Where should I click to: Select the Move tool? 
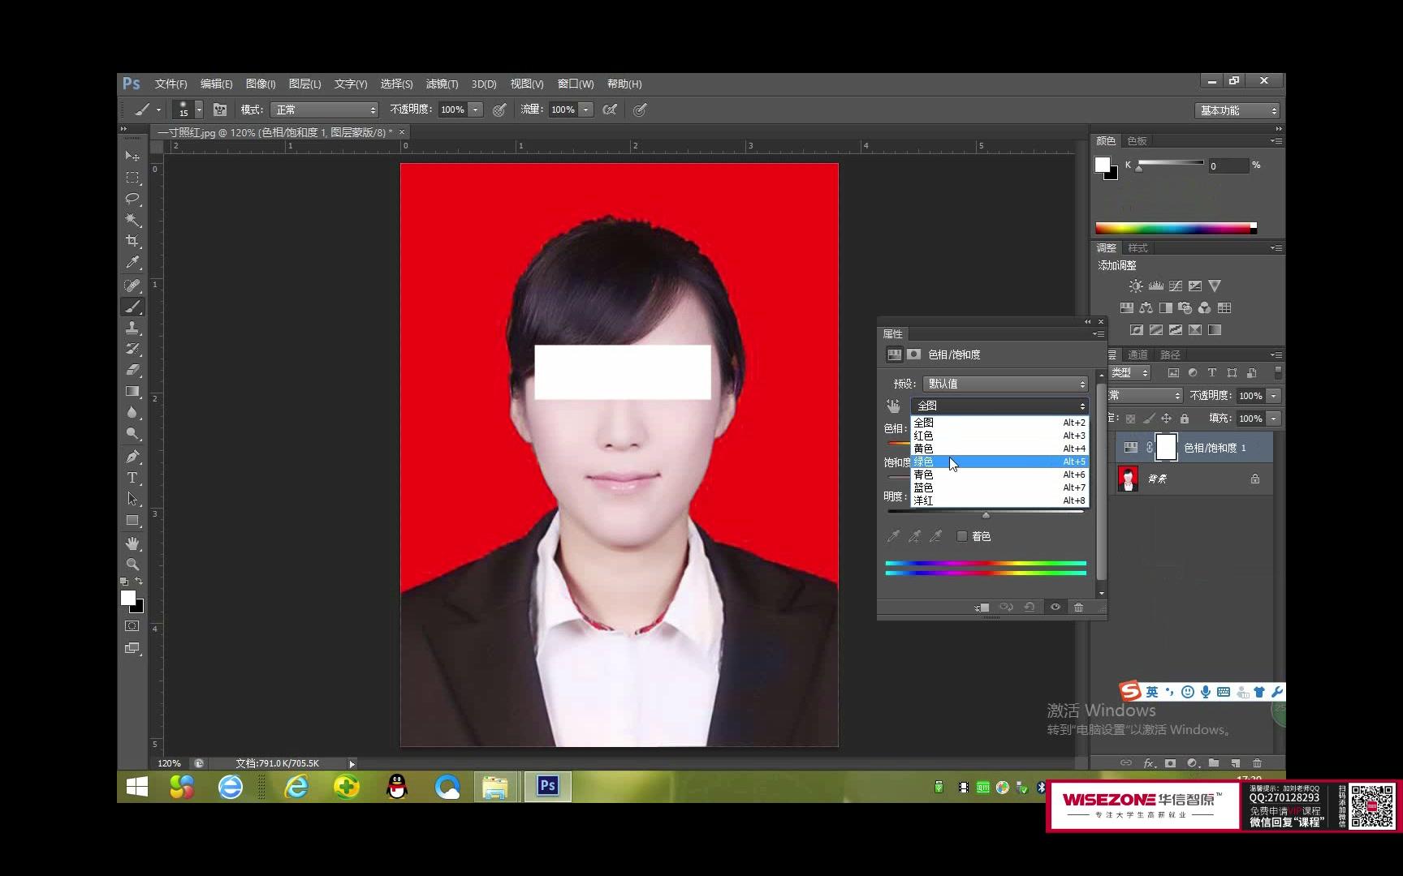tap(132, 156)
